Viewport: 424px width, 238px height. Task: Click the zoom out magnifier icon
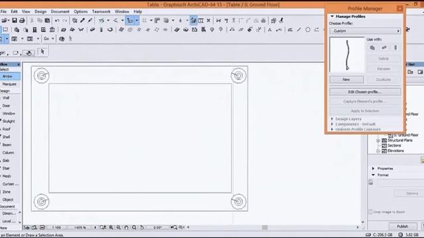coord(119,227)
